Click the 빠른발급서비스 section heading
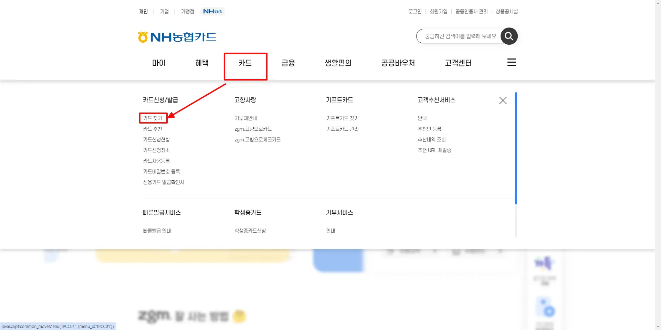 [162, 212]
